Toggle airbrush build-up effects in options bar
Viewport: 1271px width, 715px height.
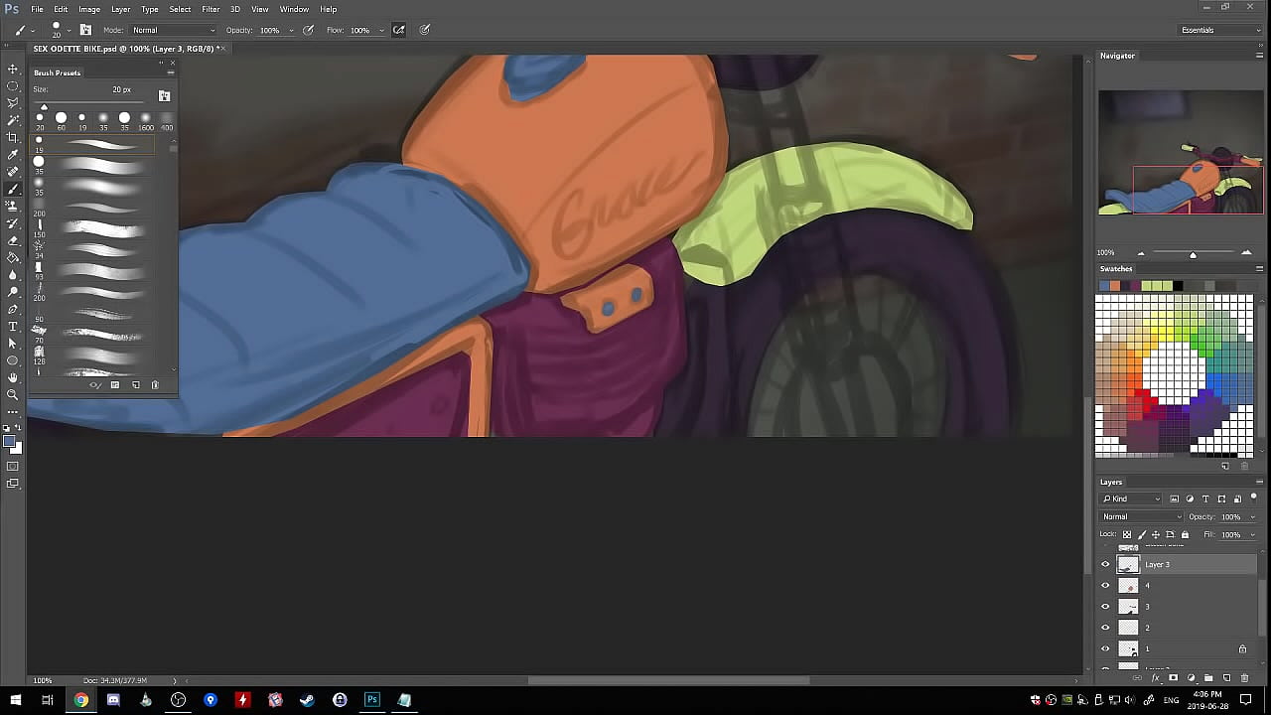[x=398, y=30]
